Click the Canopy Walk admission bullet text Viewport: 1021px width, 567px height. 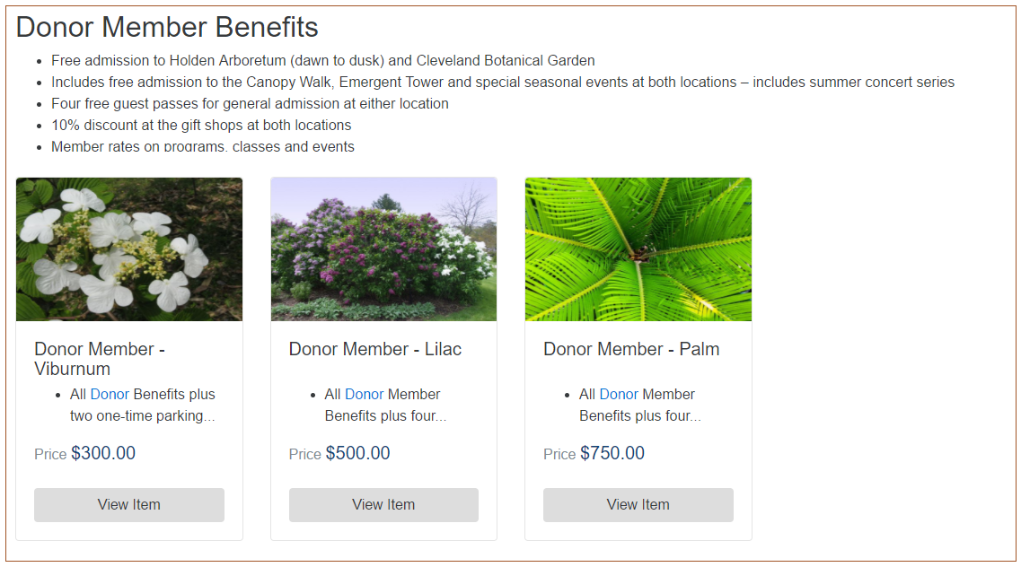pyautogui.click(x=503, y=82)
